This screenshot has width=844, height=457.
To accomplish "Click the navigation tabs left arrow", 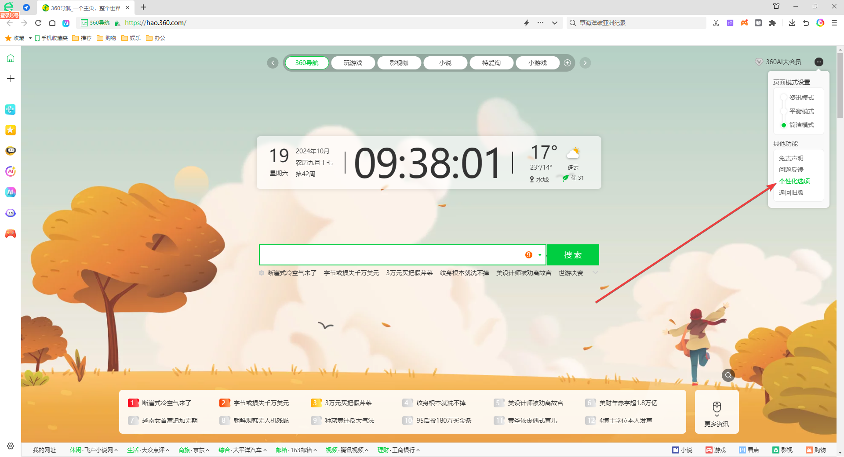I will coord(273,63).
